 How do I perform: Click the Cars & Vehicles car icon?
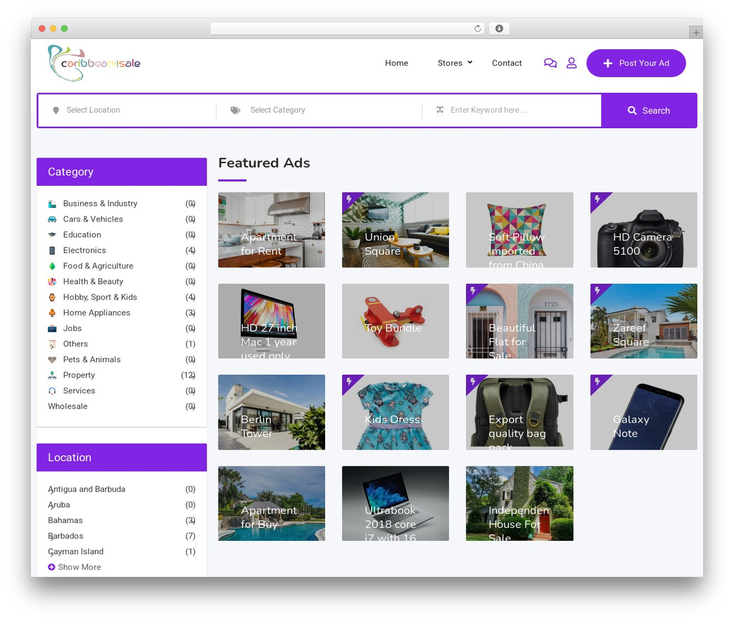click(52, 219)
